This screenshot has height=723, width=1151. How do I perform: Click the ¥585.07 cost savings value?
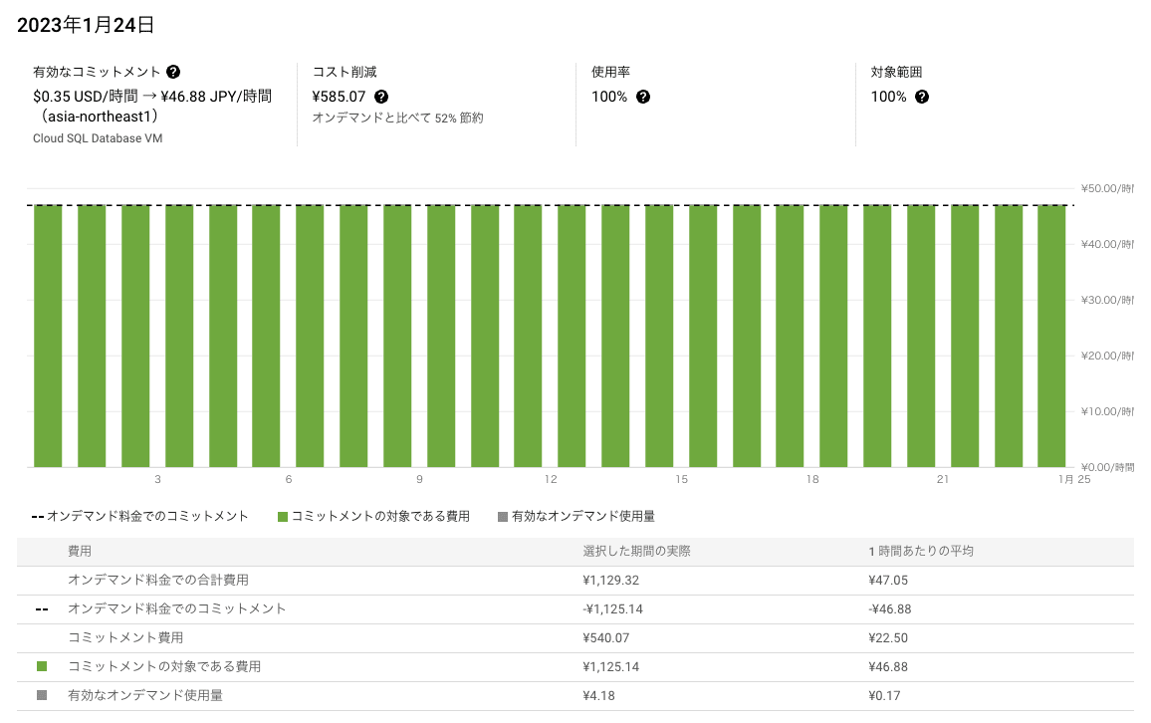click(x=340, y=97)
